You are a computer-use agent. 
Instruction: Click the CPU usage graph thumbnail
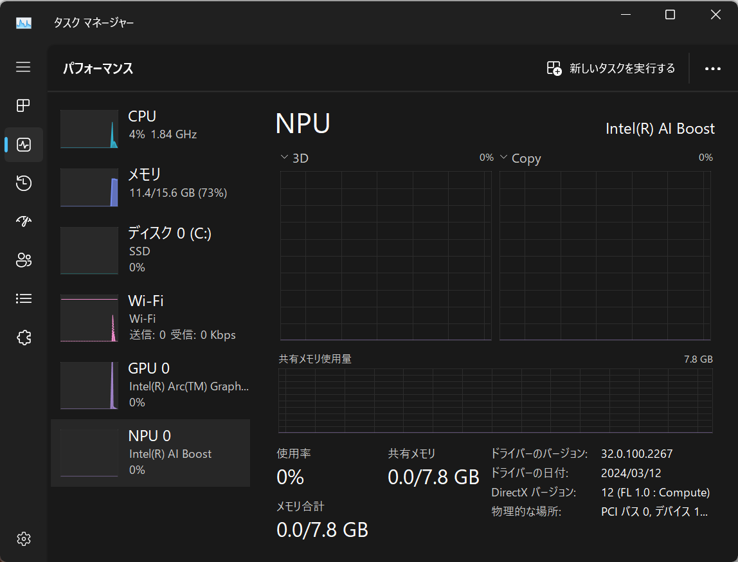(89, 129)
